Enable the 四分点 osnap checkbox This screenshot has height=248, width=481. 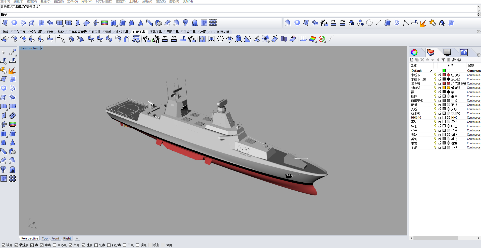point(109,245)
